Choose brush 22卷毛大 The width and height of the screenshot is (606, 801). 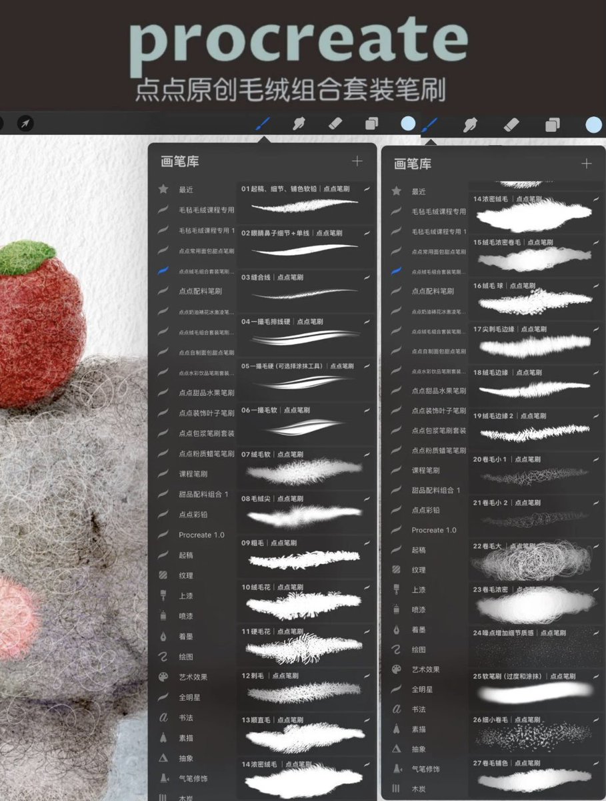point(536,560)
